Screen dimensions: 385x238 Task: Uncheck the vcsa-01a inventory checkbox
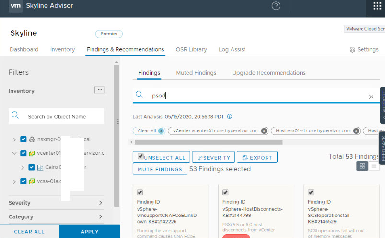click(x=23, y=181)
